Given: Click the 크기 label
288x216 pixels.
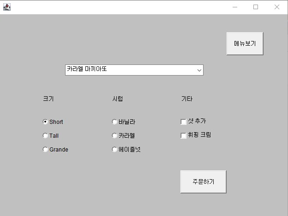Looking at the screenshot, I should 48,99.
